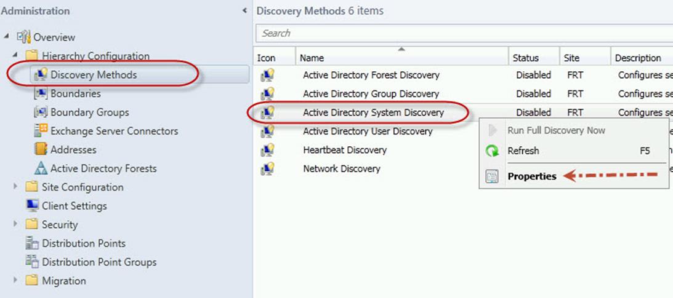Image resolution: width=673 pixels, height=298 pixels.
Task: Select Client Settings in the tree
Action: (75, 206)
